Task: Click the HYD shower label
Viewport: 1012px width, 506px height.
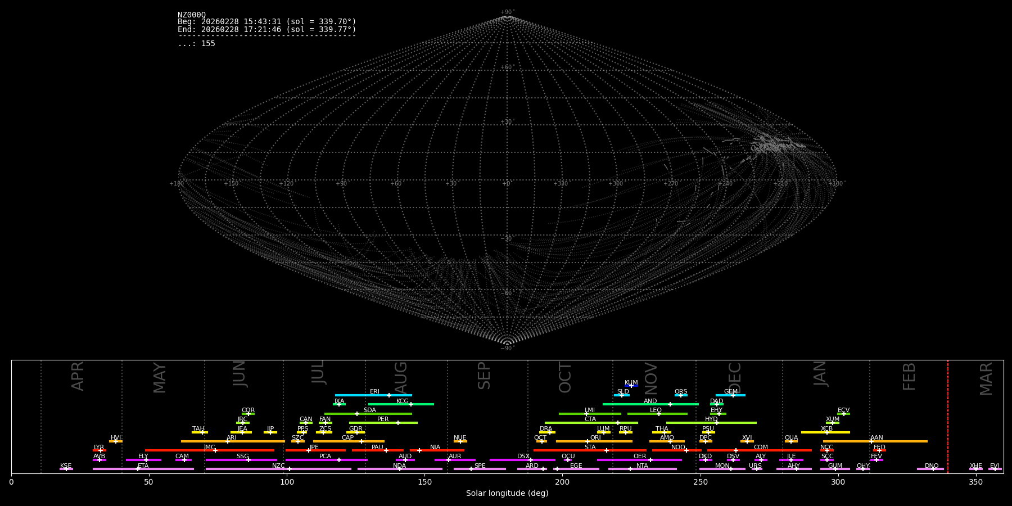Action: coord(711,419)
